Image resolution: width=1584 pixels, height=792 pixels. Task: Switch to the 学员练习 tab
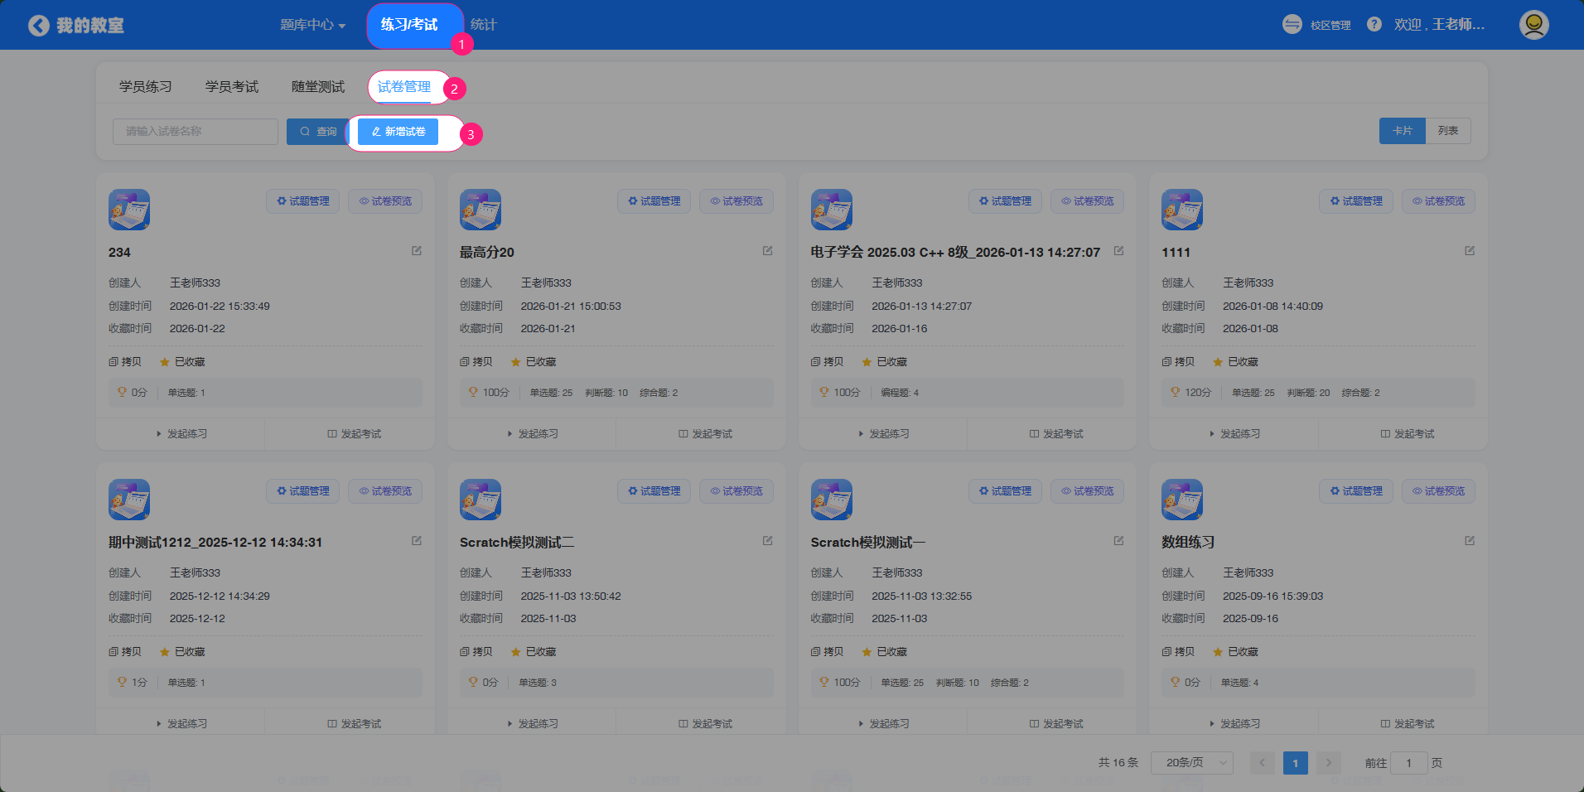coord(146,87)
